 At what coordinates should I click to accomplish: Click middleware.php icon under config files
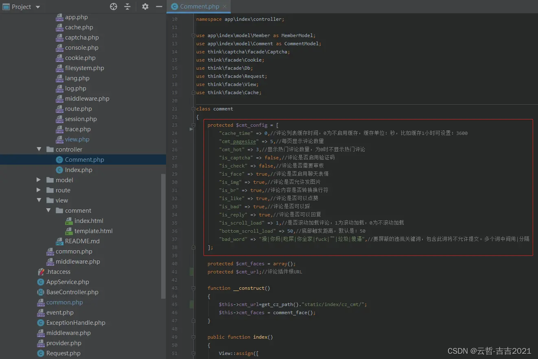coord(59,99)
